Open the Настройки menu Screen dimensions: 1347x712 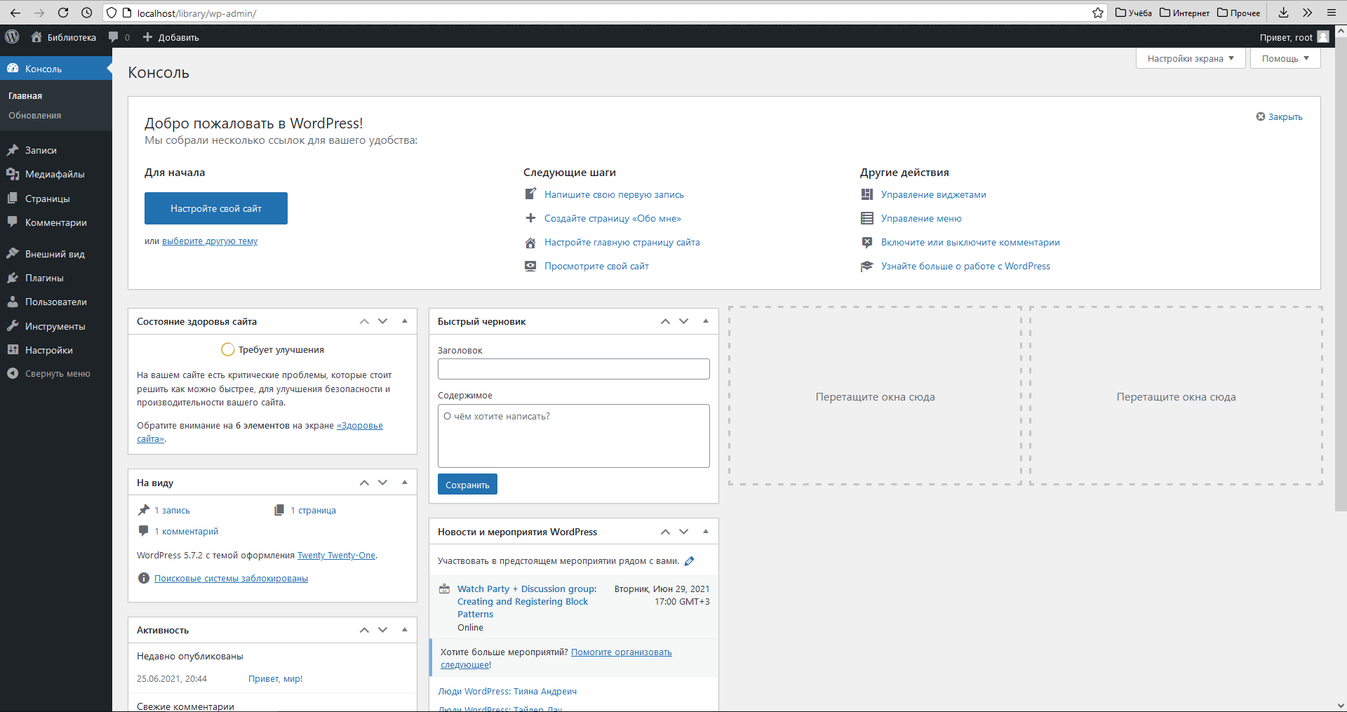click(x=56, y=350)
